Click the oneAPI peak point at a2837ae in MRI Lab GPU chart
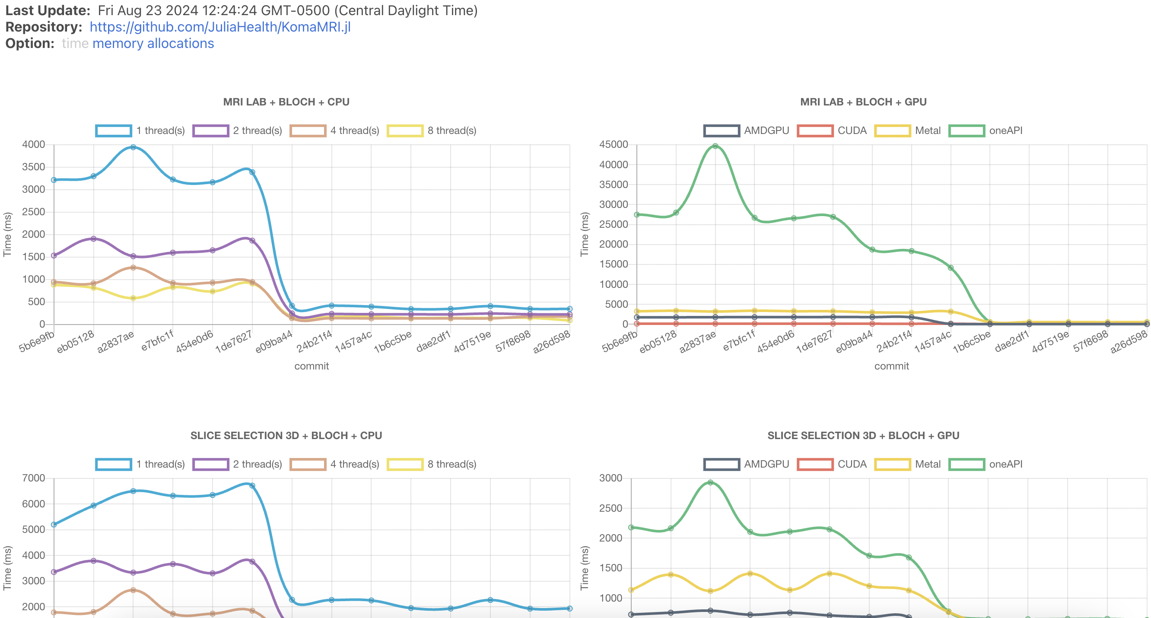1151x618 pixels. click(x=715, y=146)
